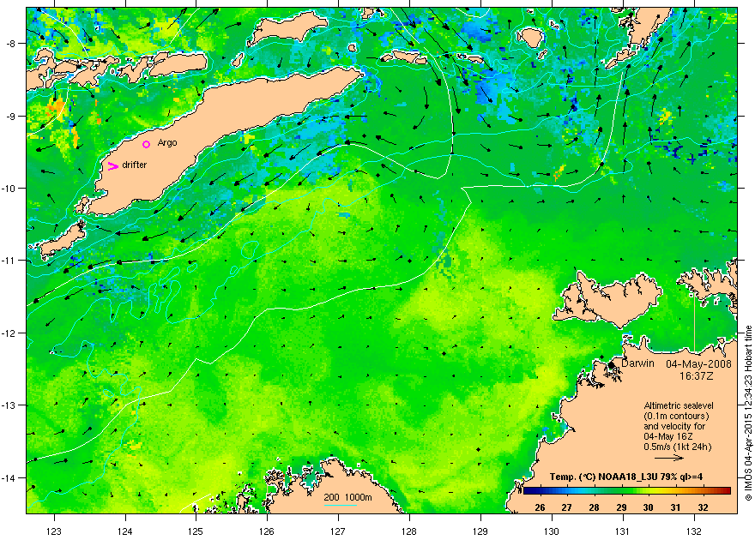The width and height of the screenshot is (755, 540).
Task: Click longitude axis label '123'
Action: pyautogui.click(x=54, y=531)
